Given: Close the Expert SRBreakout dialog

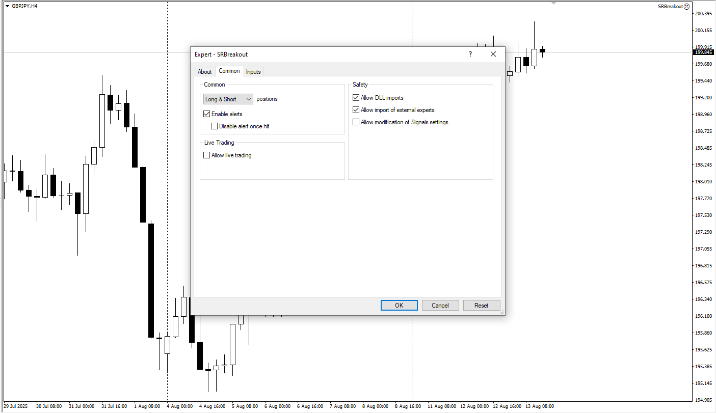Looking at the screenshot, I should (x=493, y=54).
